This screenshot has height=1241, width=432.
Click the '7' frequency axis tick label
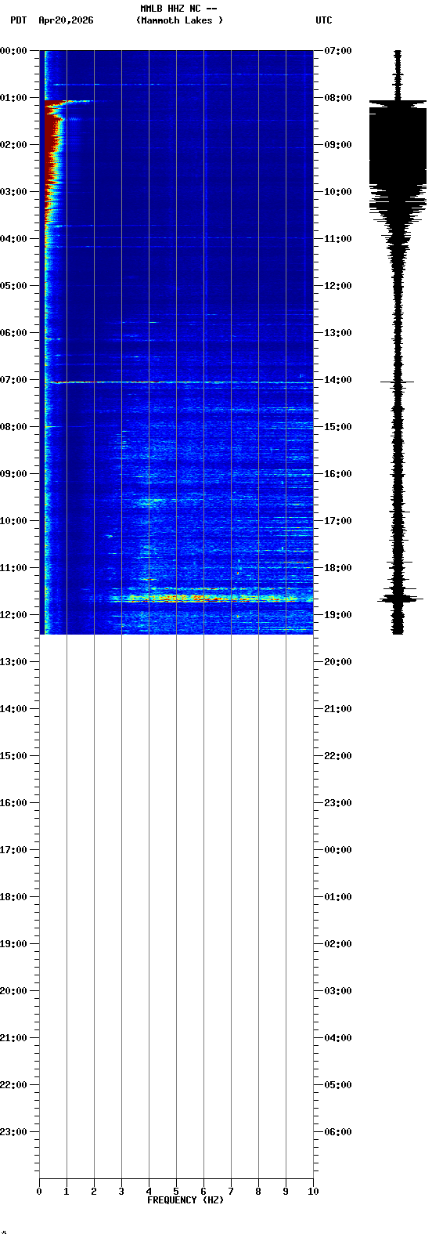[231, 1192]
